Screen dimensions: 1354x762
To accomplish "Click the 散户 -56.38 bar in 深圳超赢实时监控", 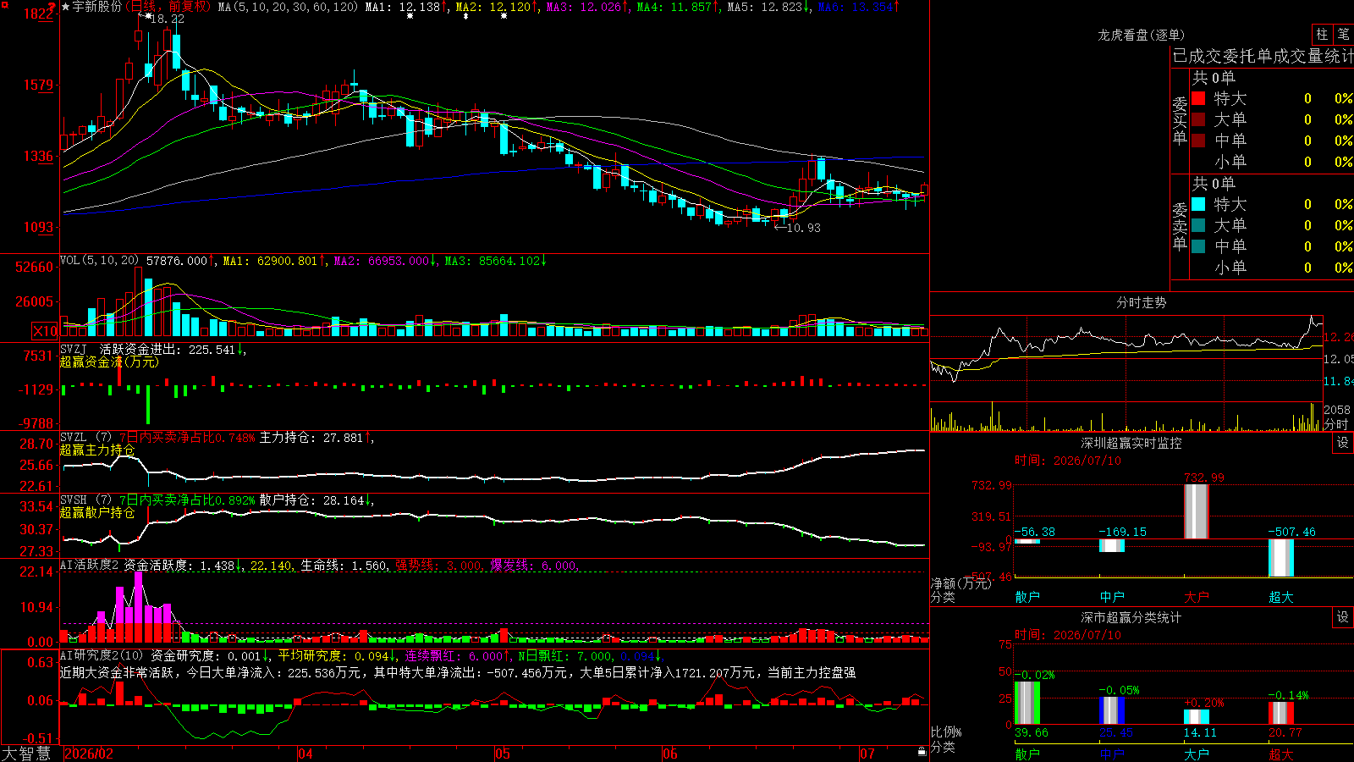I will tap(1027, 542).
